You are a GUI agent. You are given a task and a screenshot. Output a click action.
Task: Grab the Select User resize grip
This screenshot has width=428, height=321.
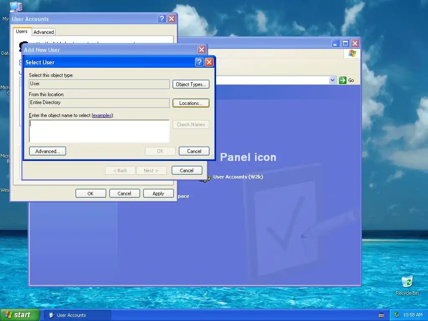coord(211,157)
